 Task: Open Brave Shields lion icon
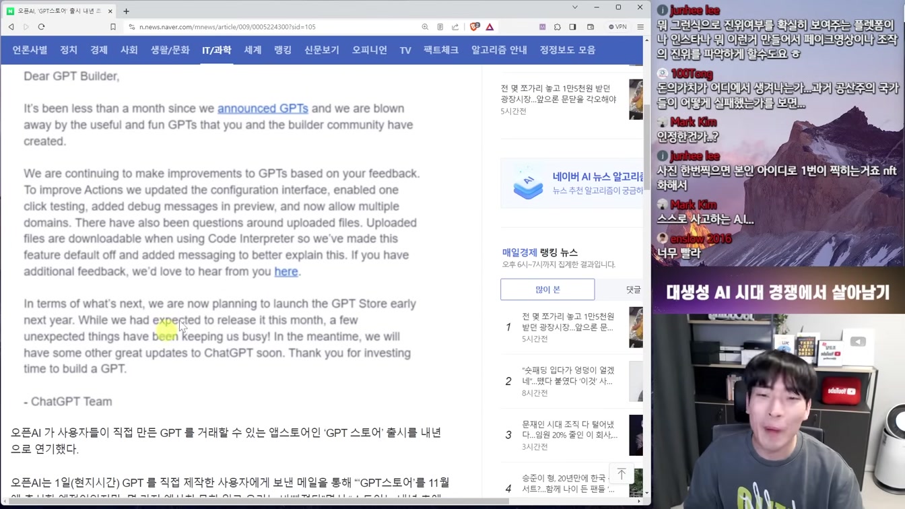click(475, 27)
